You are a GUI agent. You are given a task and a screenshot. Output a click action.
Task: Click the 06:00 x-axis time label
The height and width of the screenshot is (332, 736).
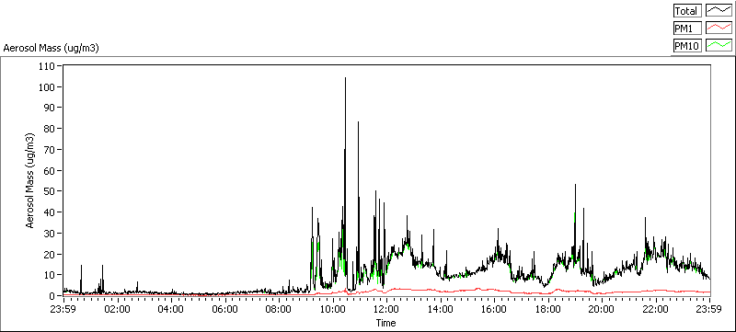click(x=225, y=309)
